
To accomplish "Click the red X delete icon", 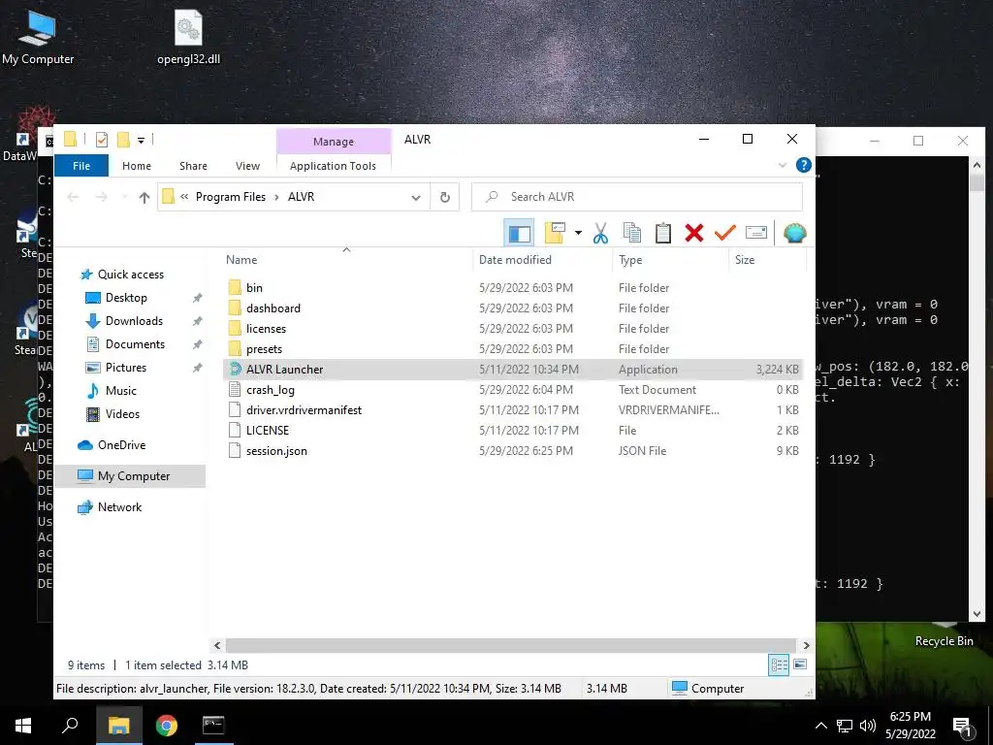I will (694, 233).
